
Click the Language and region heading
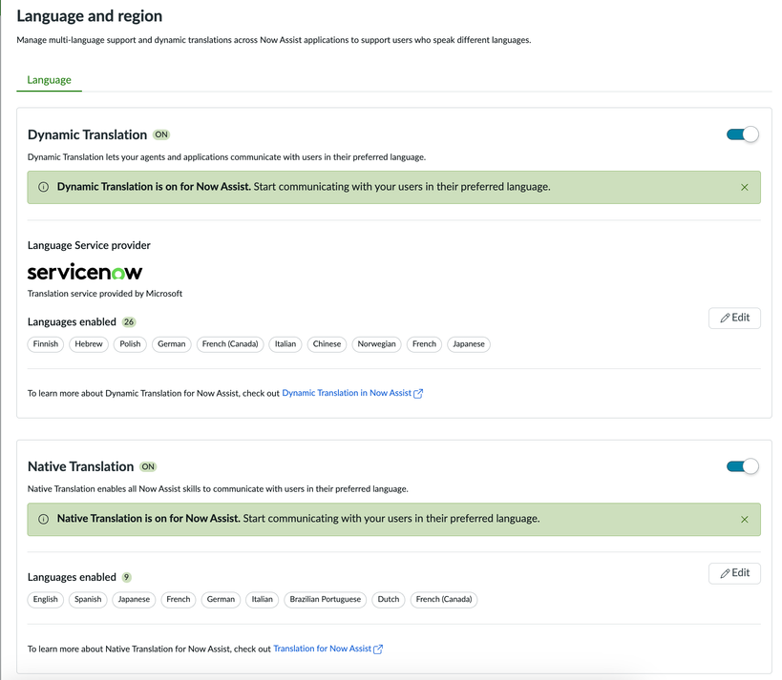point(90,16)
